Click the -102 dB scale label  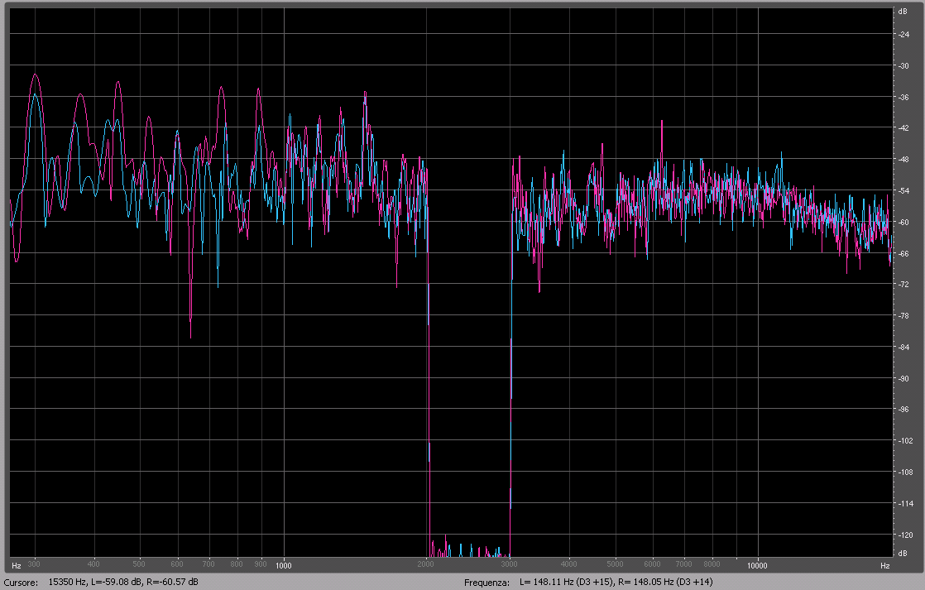pos(905,441)
